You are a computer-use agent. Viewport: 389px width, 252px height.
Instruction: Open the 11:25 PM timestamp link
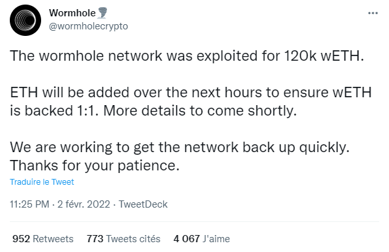coord(29,204)
